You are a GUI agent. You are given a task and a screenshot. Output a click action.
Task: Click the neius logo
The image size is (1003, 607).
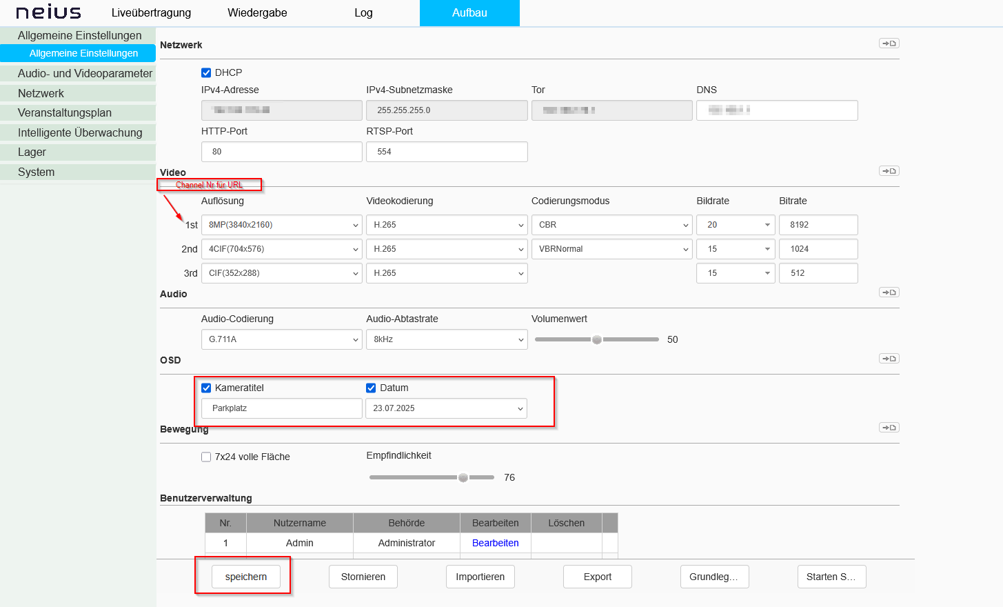click(x=48, y=12)
